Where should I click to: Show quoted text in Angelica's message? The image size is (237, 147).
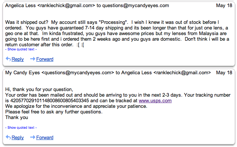[21, 49]
